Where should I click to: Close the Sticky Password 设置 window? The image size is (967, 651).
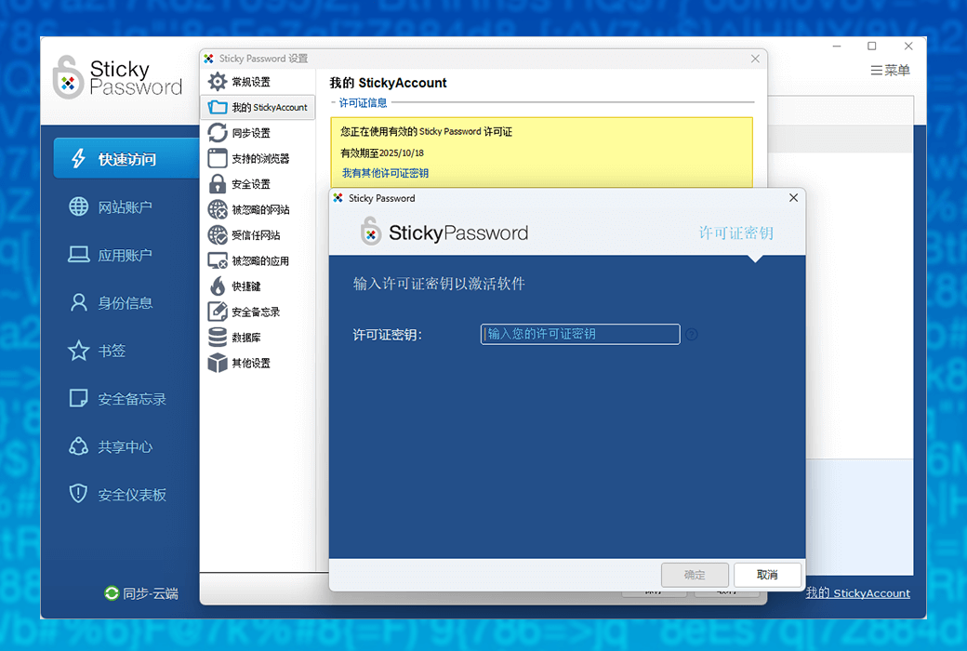coord(755,59)
